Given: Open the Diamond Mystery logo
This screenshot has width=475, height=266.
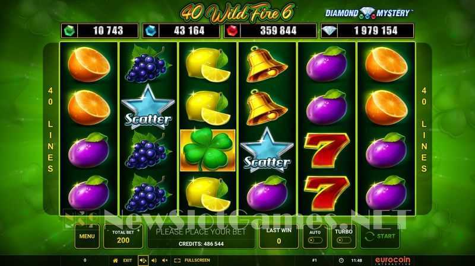Looking at the screenshot, I should [x=368, y=13].
